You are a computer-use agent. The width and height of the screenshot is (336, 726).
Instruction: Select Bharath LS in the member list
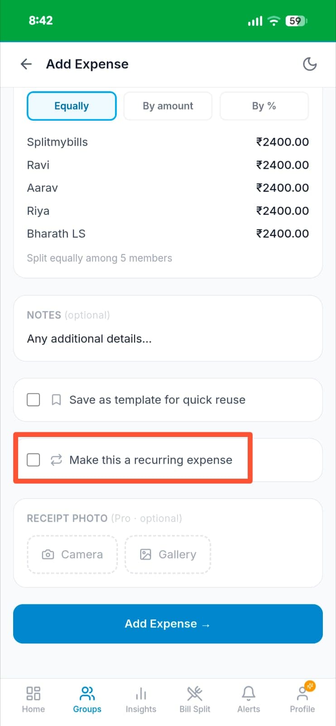(56, 233)
